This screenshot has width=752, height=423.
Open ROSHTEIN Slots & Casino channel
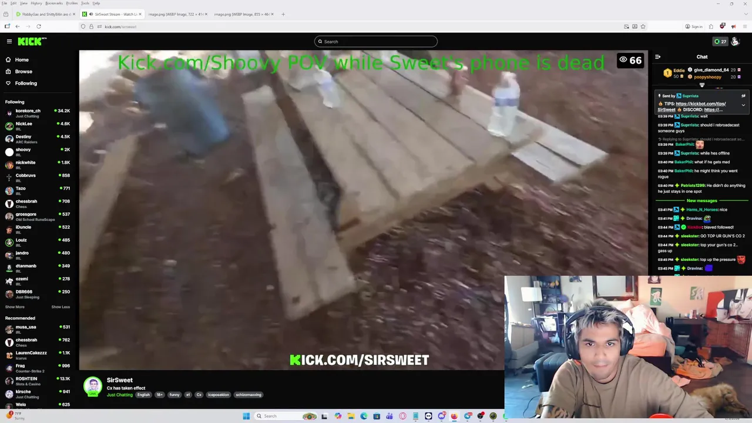38,381
